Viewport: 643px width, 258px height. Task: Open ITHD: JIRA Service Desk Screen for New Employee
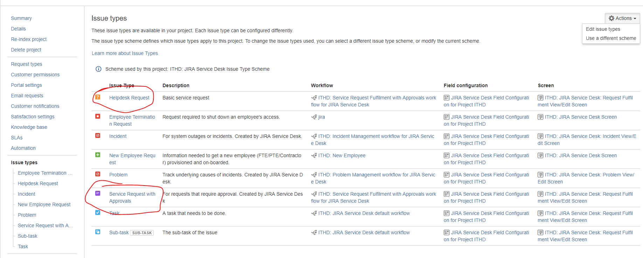tap(581, 155)
